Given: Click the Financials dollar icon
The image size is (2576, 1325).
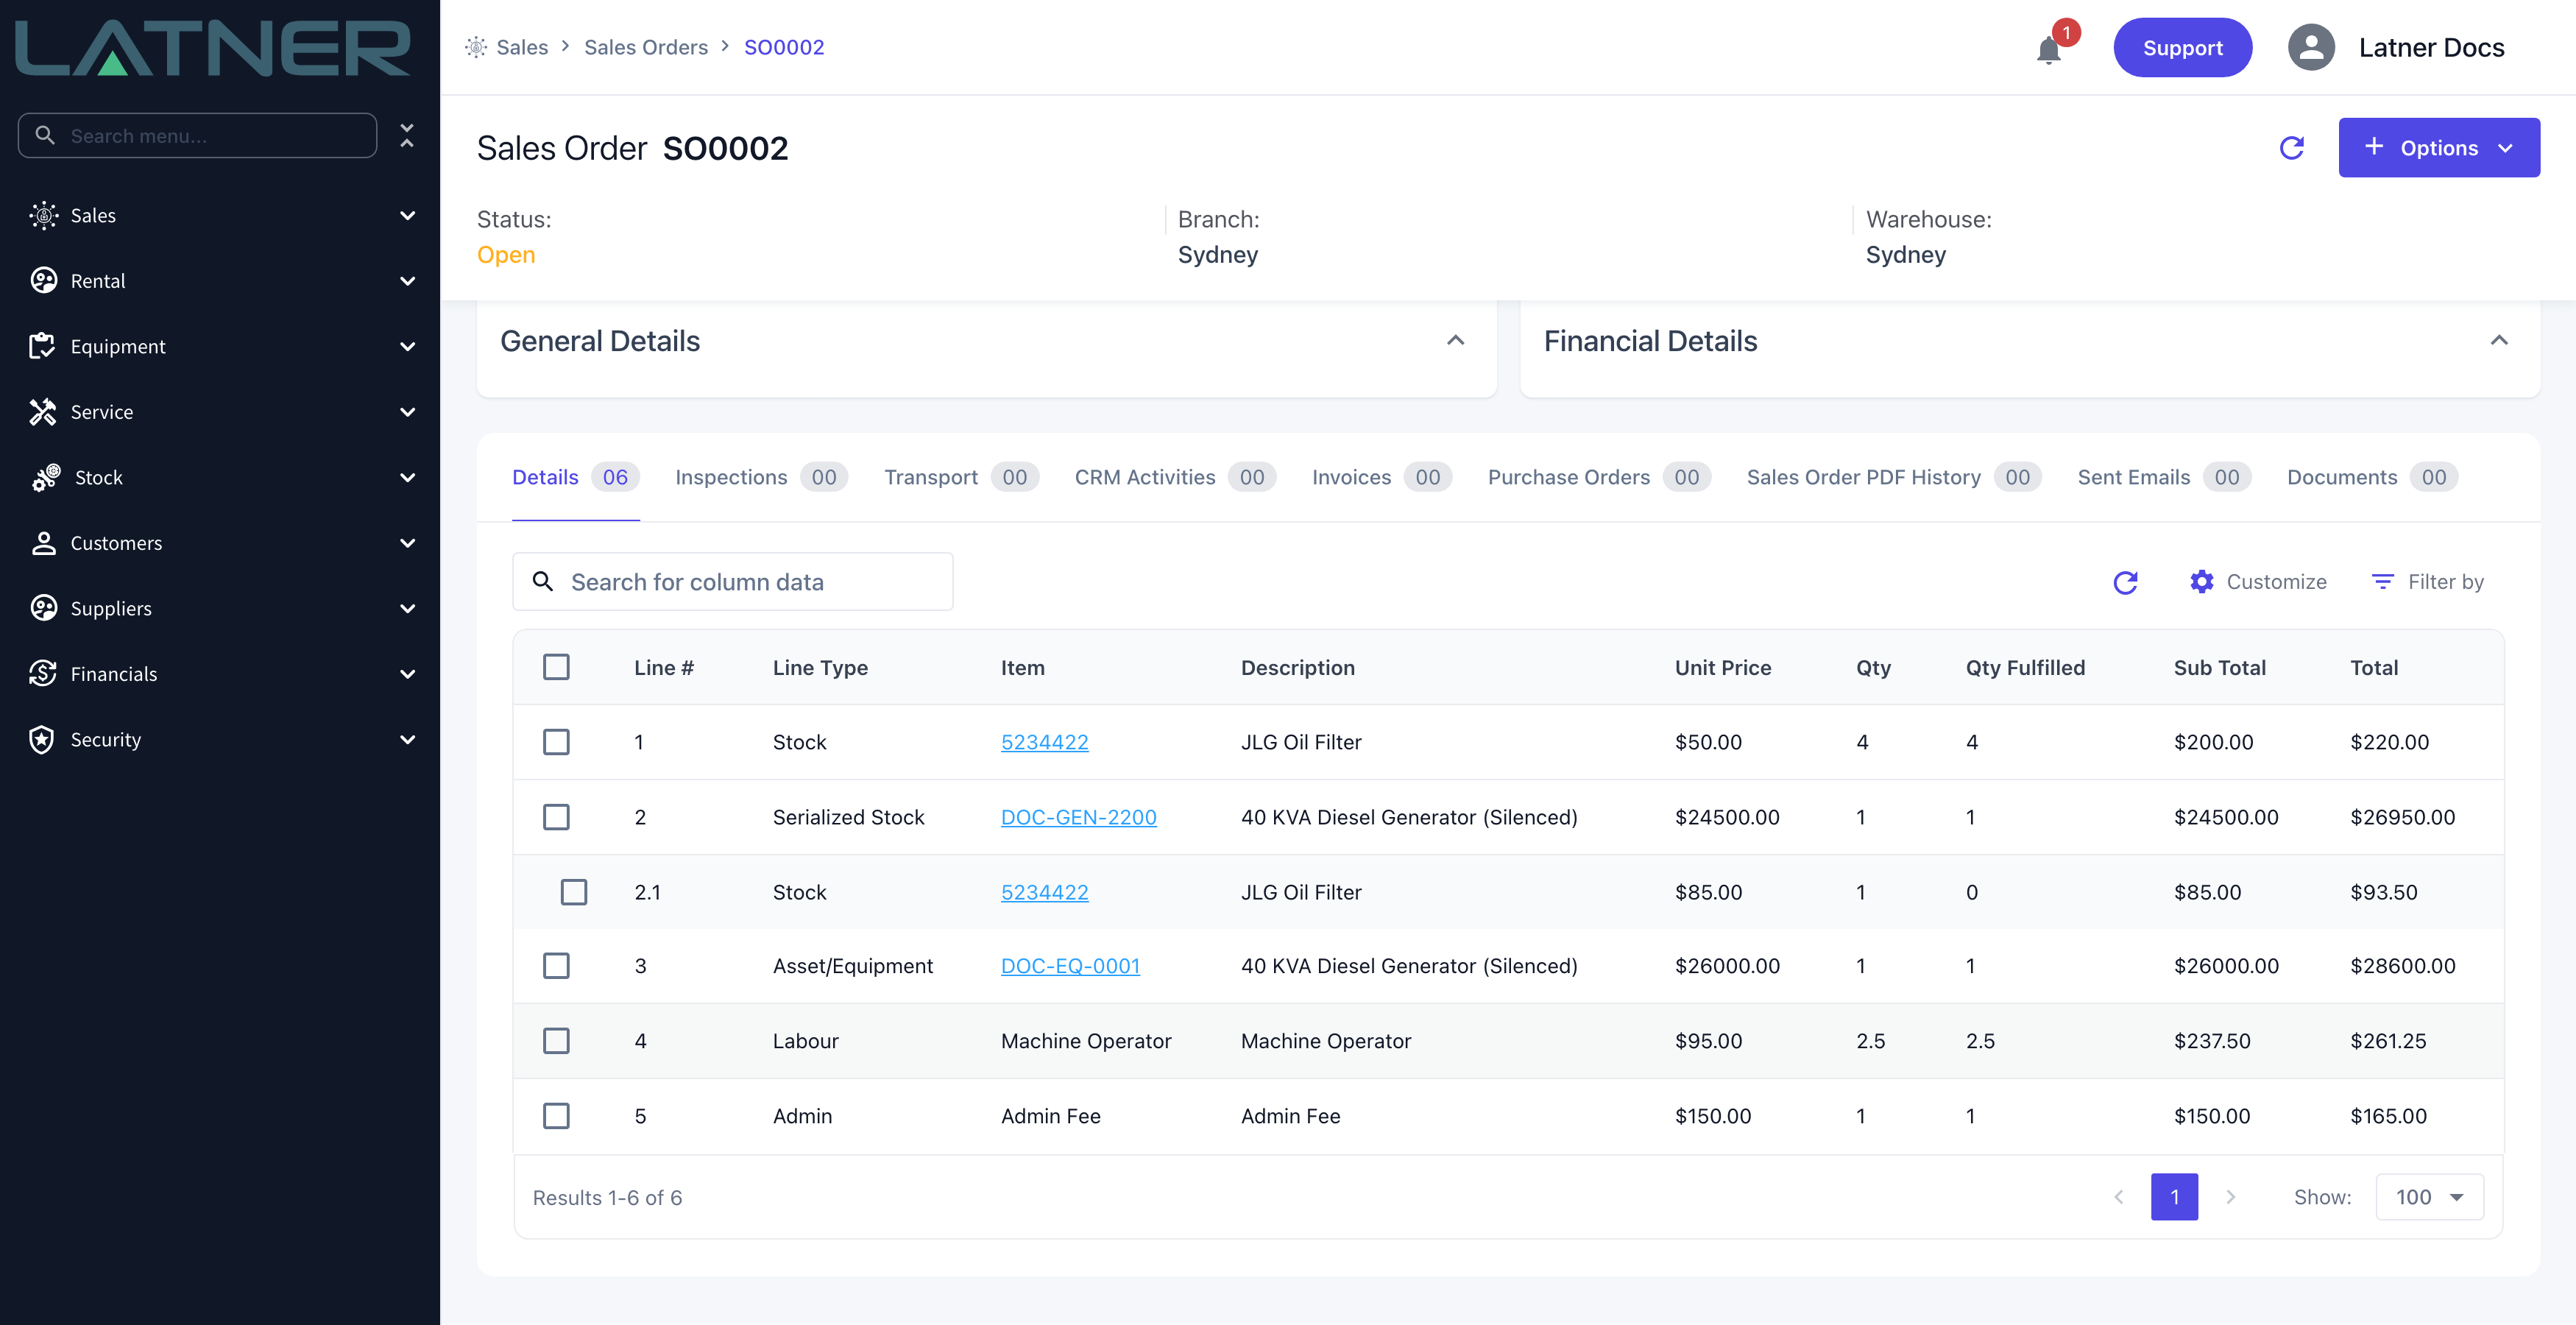Looking at the screenshot, I should (x=43, y=674).
